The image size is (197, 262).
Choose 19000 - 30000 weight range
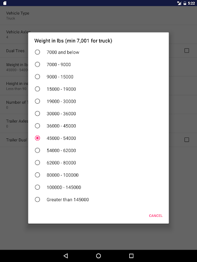[98, 101]
